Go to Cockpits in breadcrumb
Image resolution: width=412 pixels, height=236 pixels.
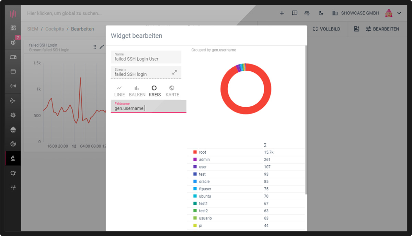(55, 29)
